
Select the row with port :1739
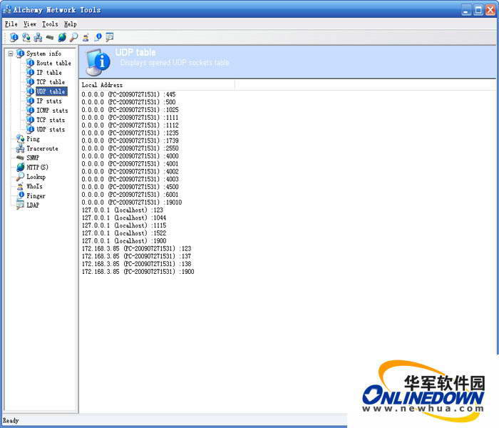130,141
